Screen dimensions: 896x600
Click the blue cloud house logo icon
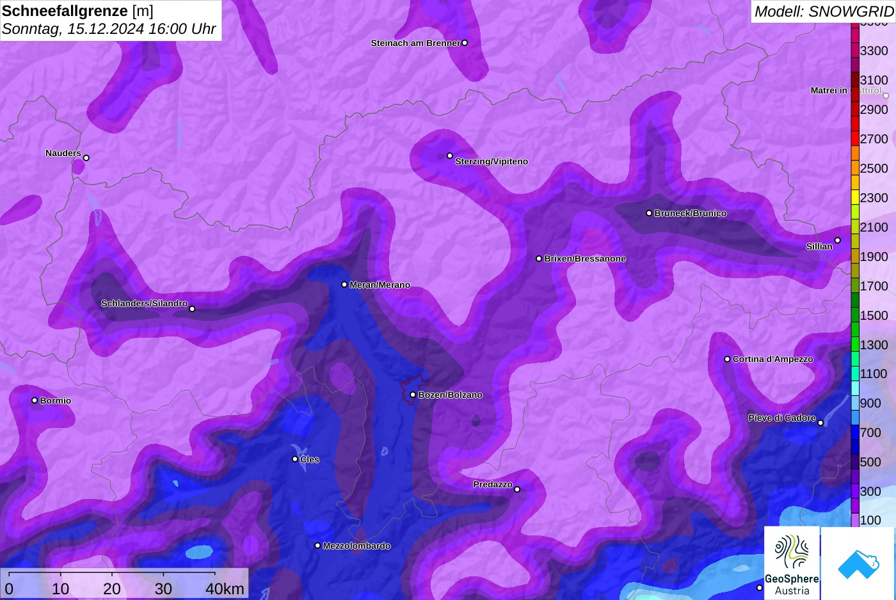coord(858,564)
